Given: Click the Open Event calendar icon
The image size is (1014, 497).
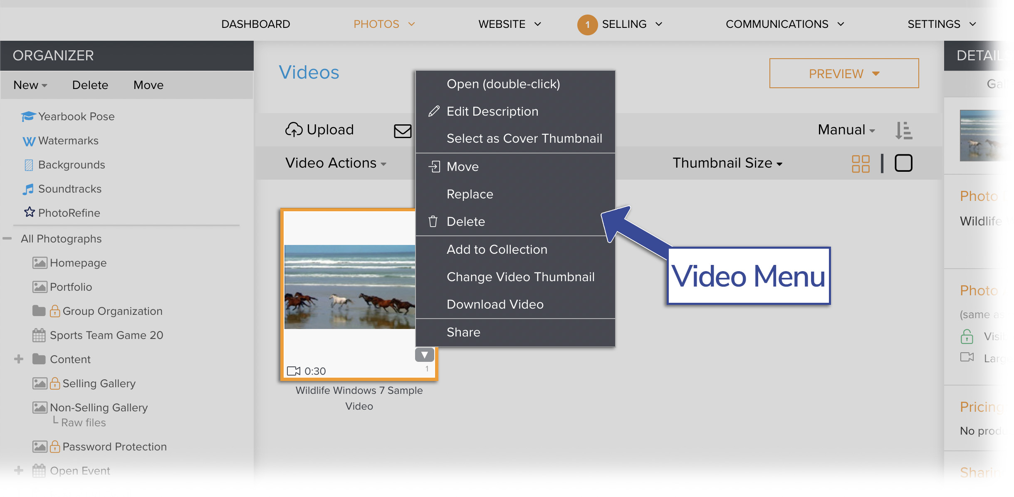Looking at the screenshot, I should coord(39,470).
